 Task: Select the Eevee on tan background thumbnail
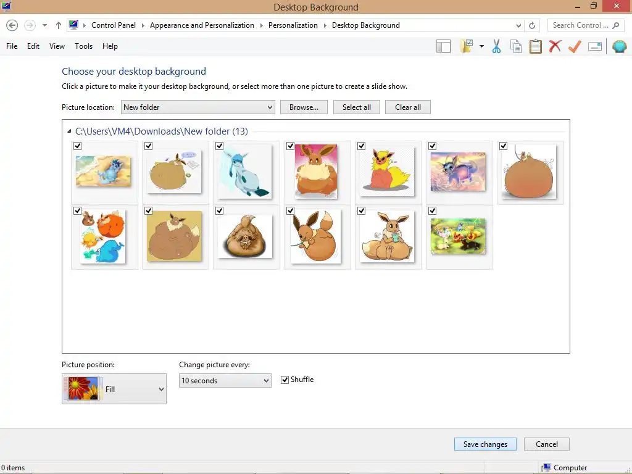(x=175, y=236)
